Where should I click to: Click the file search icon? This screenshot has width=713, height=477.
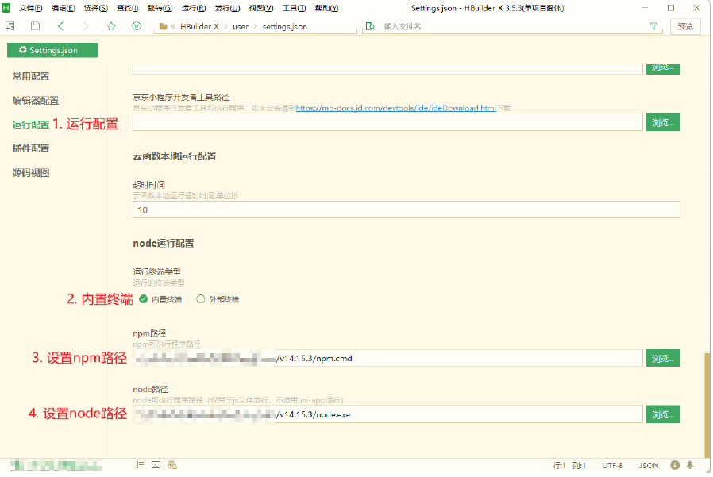click(x=371, y=26)
